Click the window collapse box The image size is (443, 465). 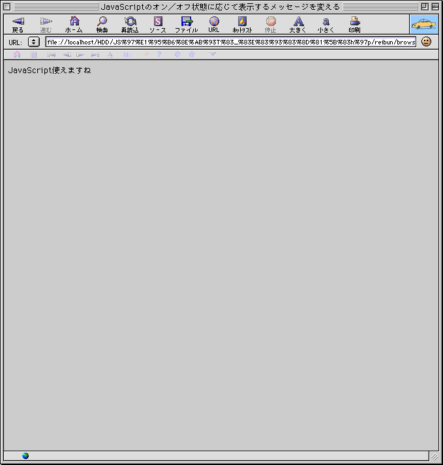[435, 7]
